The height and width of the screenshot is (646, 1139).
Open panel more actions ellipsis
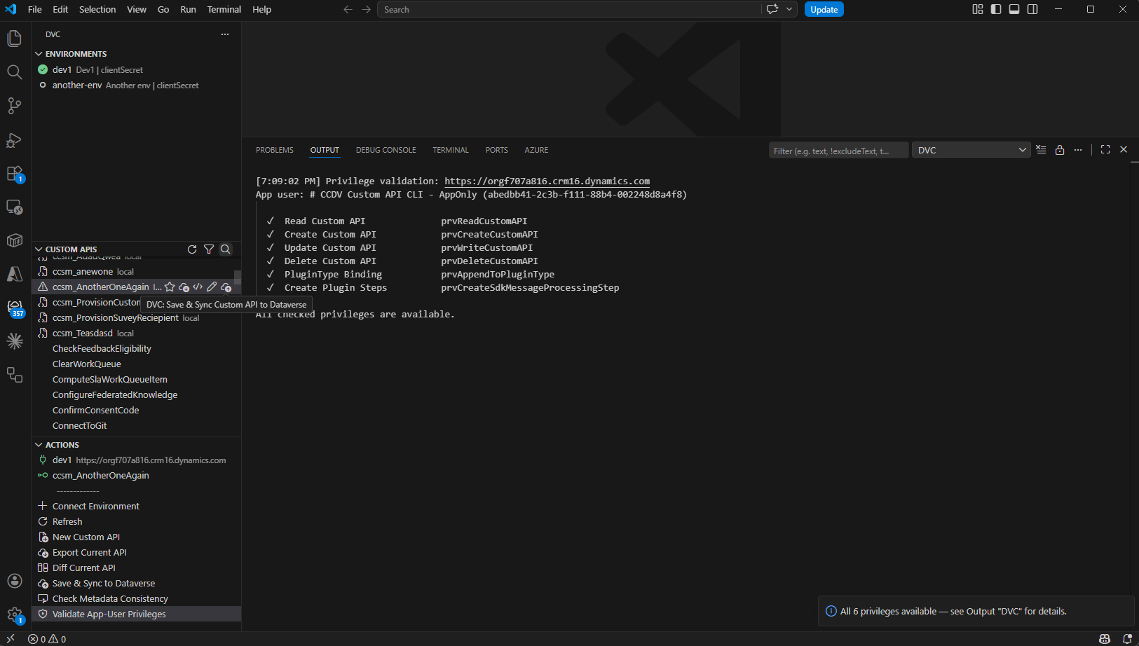click(x=1078, y=150)
